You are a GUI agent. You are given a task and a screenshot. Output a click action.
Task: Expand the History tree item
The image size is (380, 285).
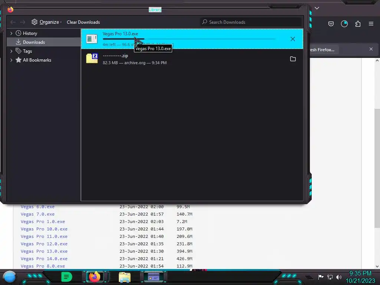point(11,33)
